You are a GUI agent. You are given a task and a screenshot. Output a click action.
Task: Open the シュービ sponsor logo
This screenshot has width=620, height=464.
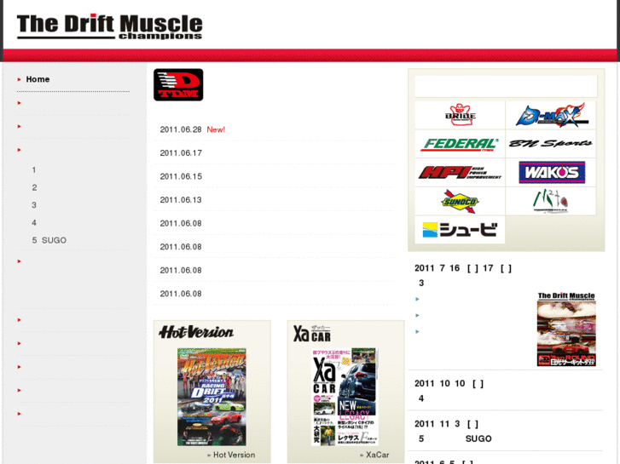[460, 230]
